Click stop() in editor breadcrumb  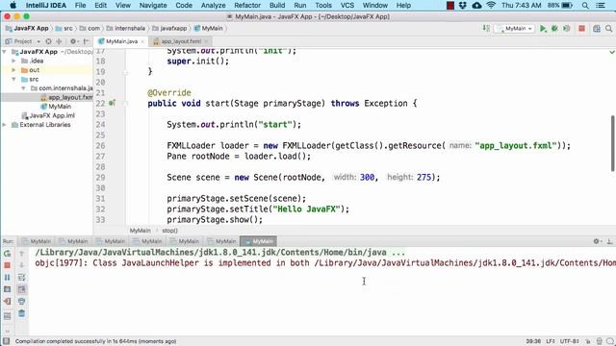(x=169, y=231)
